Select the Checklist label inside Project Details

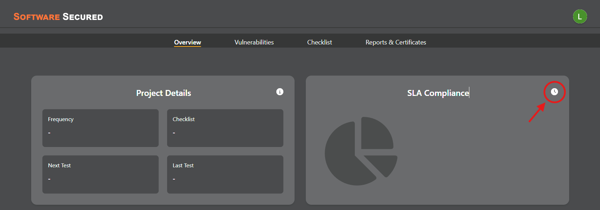pyautogui.click(x=184, y=119)
